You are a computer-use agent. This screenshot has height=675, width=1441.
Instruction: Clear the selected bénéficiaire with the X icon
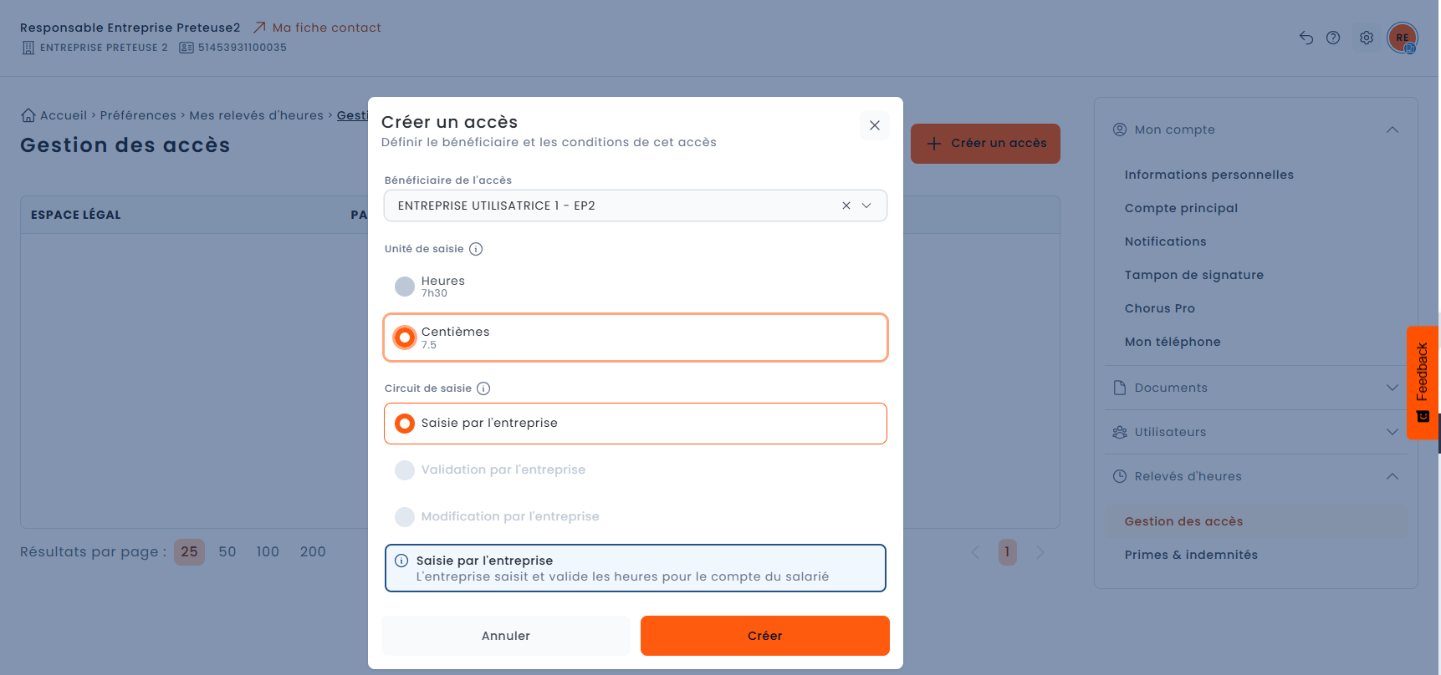(846, 206)
